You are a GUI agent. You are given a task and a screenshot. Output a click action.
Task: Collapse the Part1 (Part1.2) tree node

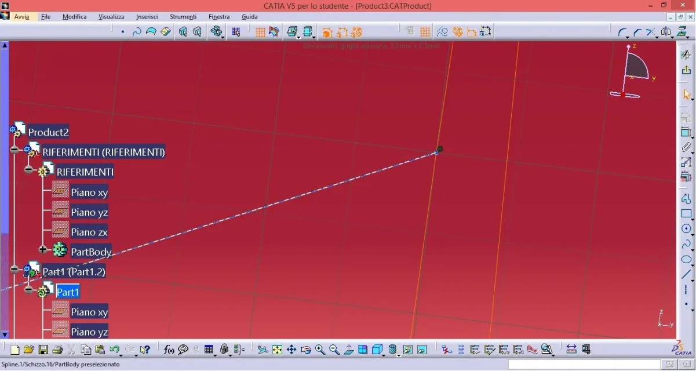pyautogui.click(x=14, y=270)
